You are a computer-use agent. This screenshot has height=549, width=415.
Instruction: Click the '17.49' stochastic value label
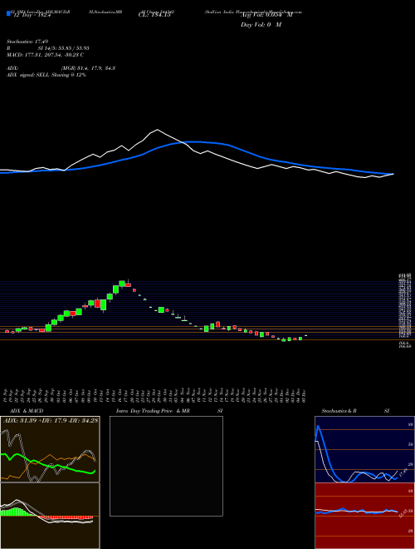coord(404,472)
